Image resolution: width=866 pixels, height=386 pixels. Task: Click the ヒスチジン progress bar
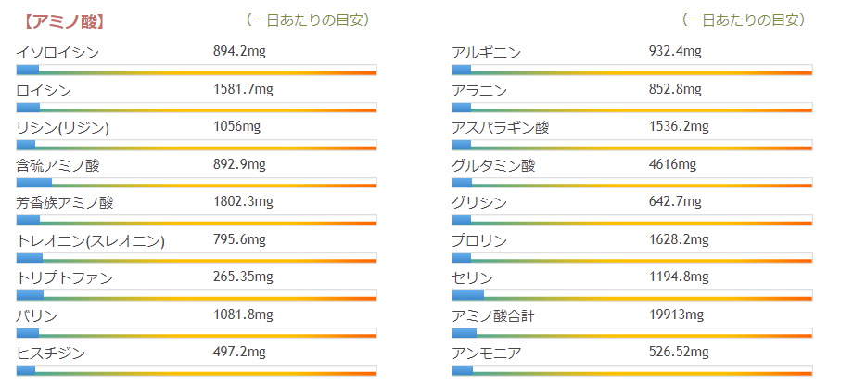(x=196, y=370)
